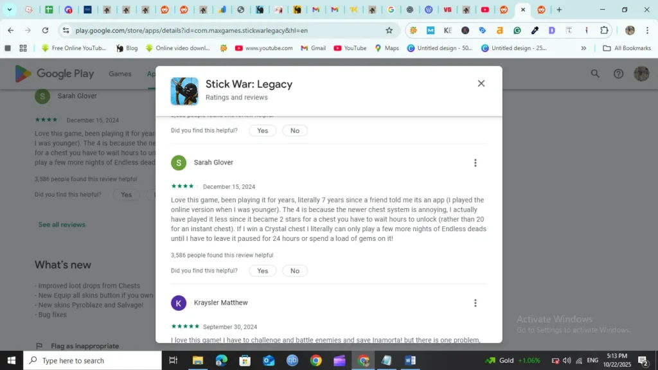Open Untitled design - 50... bookmark
Screen dimensions: 658x370
pyautogui.click(x=440, y=48)
